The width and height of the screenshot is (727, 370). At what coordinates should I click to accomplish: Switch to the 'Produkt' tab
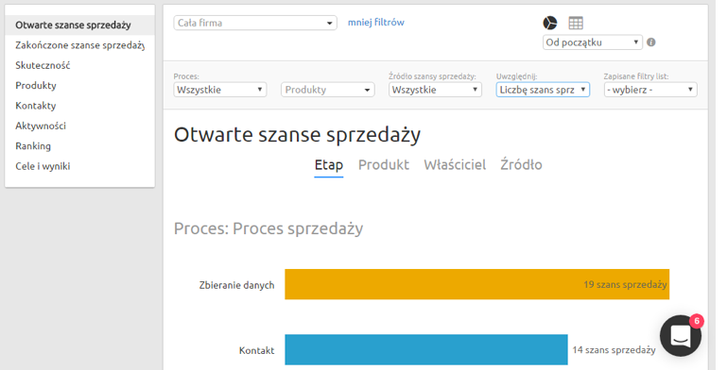[384, 165]
